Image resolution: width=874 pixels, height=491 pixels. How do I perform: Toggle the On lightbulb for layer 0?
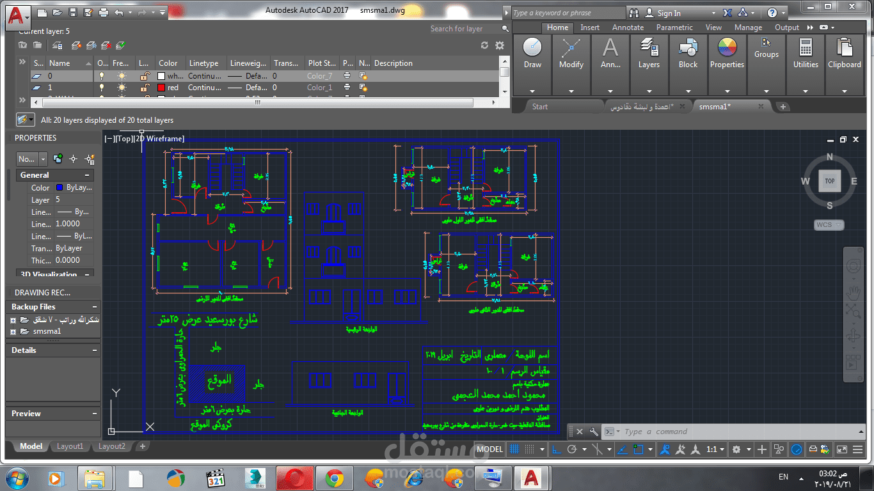tap(101, 75)
